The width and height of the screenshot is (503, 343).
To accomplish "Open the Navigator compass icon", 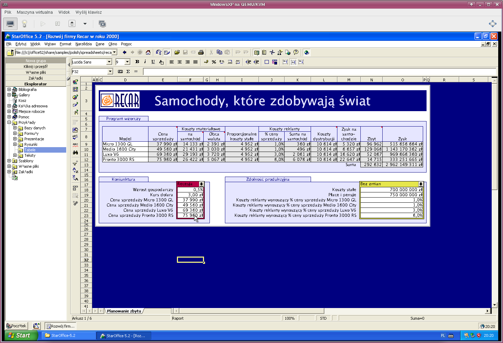I will (272, 52).
